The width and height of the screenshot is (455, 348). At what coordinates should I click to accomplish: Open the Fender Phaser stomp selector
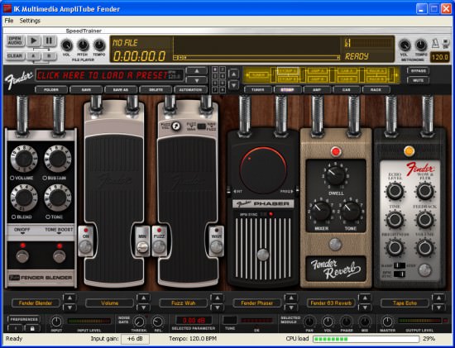click(256, 303)
